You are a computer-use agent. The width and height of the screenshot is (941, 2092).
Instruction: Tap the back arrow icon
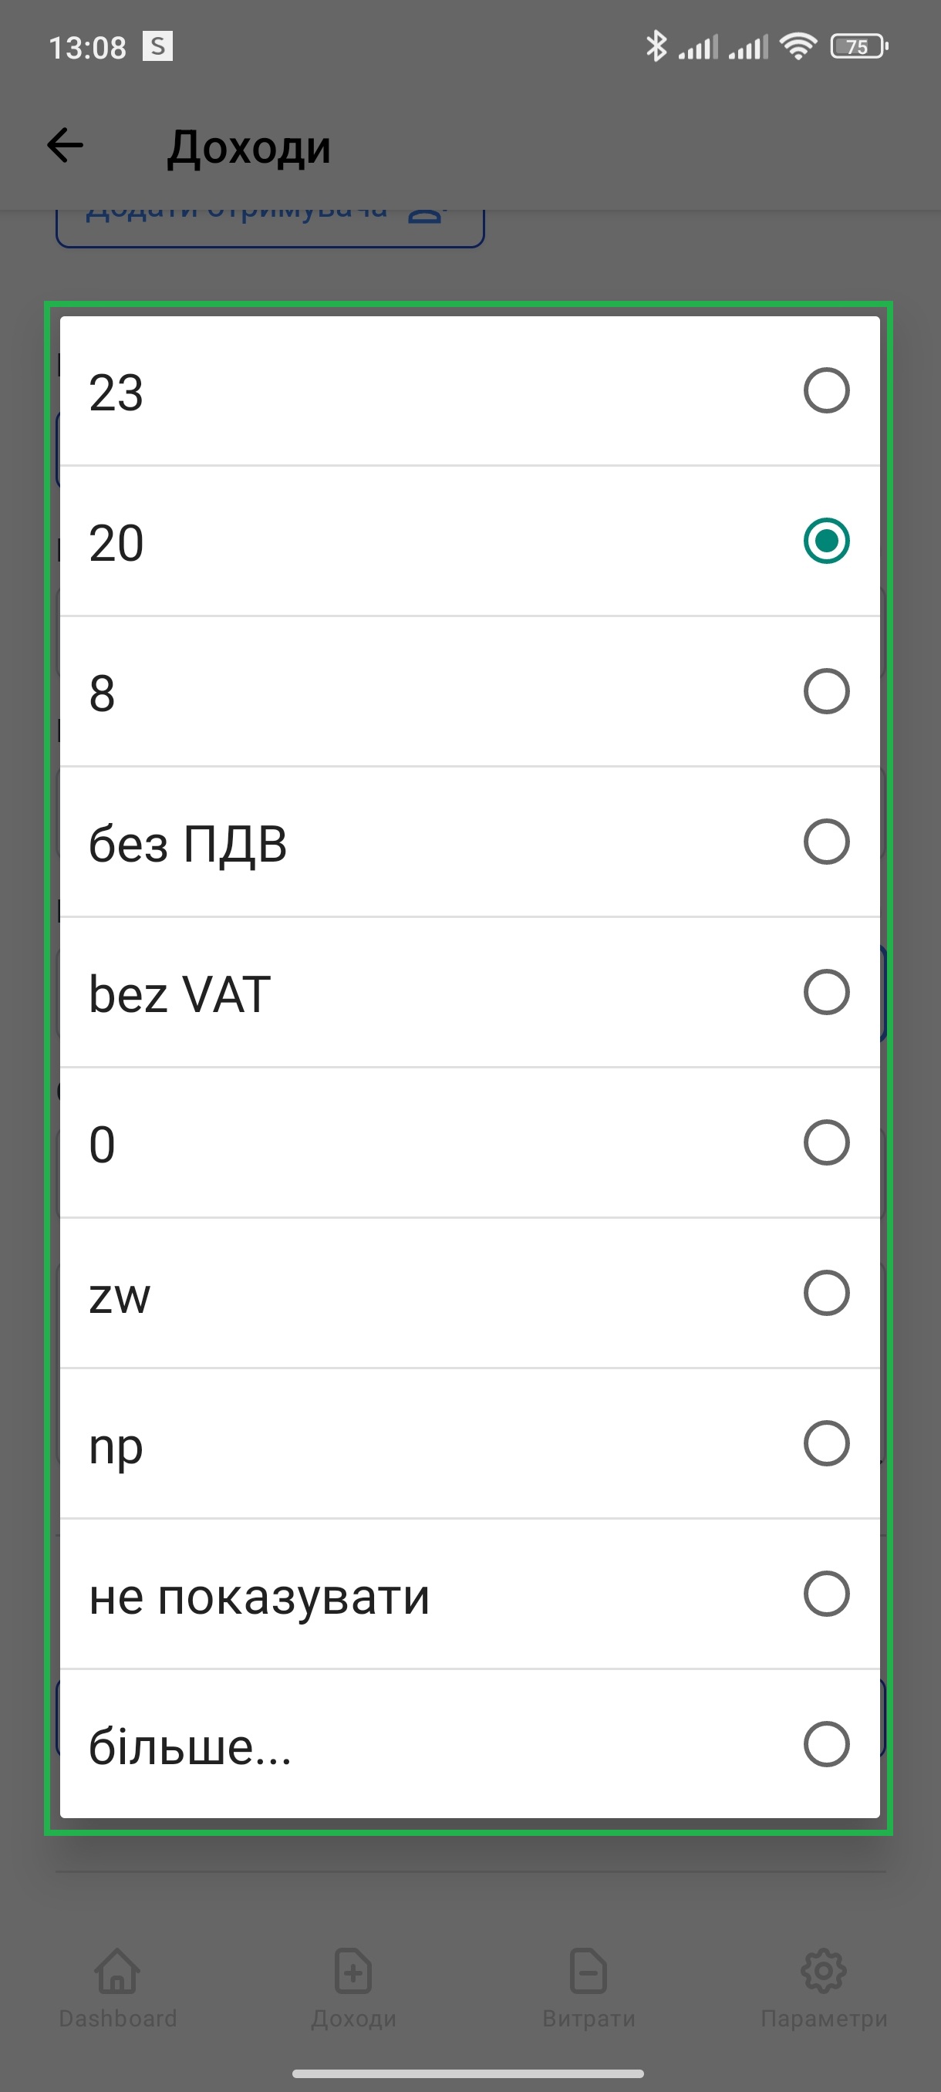coord(65,147)
